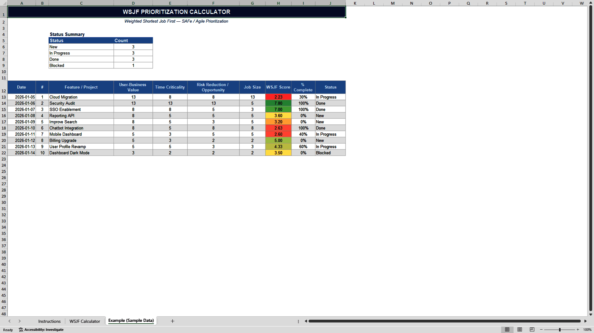Viewport: 594px width, 333px height.
Task: Adjust the zoom slider handle
Action: tap(560, 330)
